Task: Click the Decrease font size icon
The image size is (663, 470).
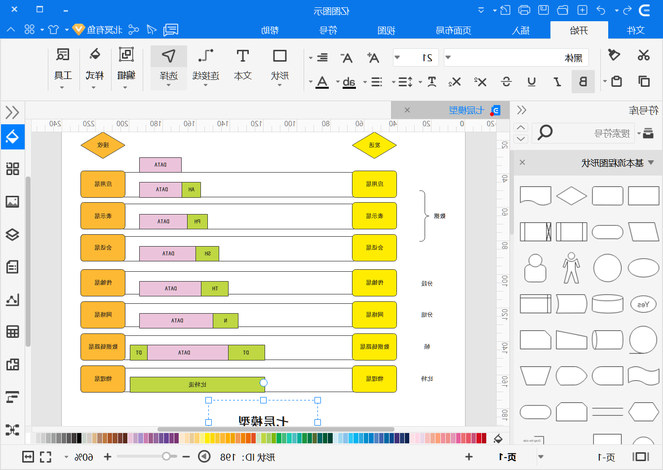Action: [347, 58]
